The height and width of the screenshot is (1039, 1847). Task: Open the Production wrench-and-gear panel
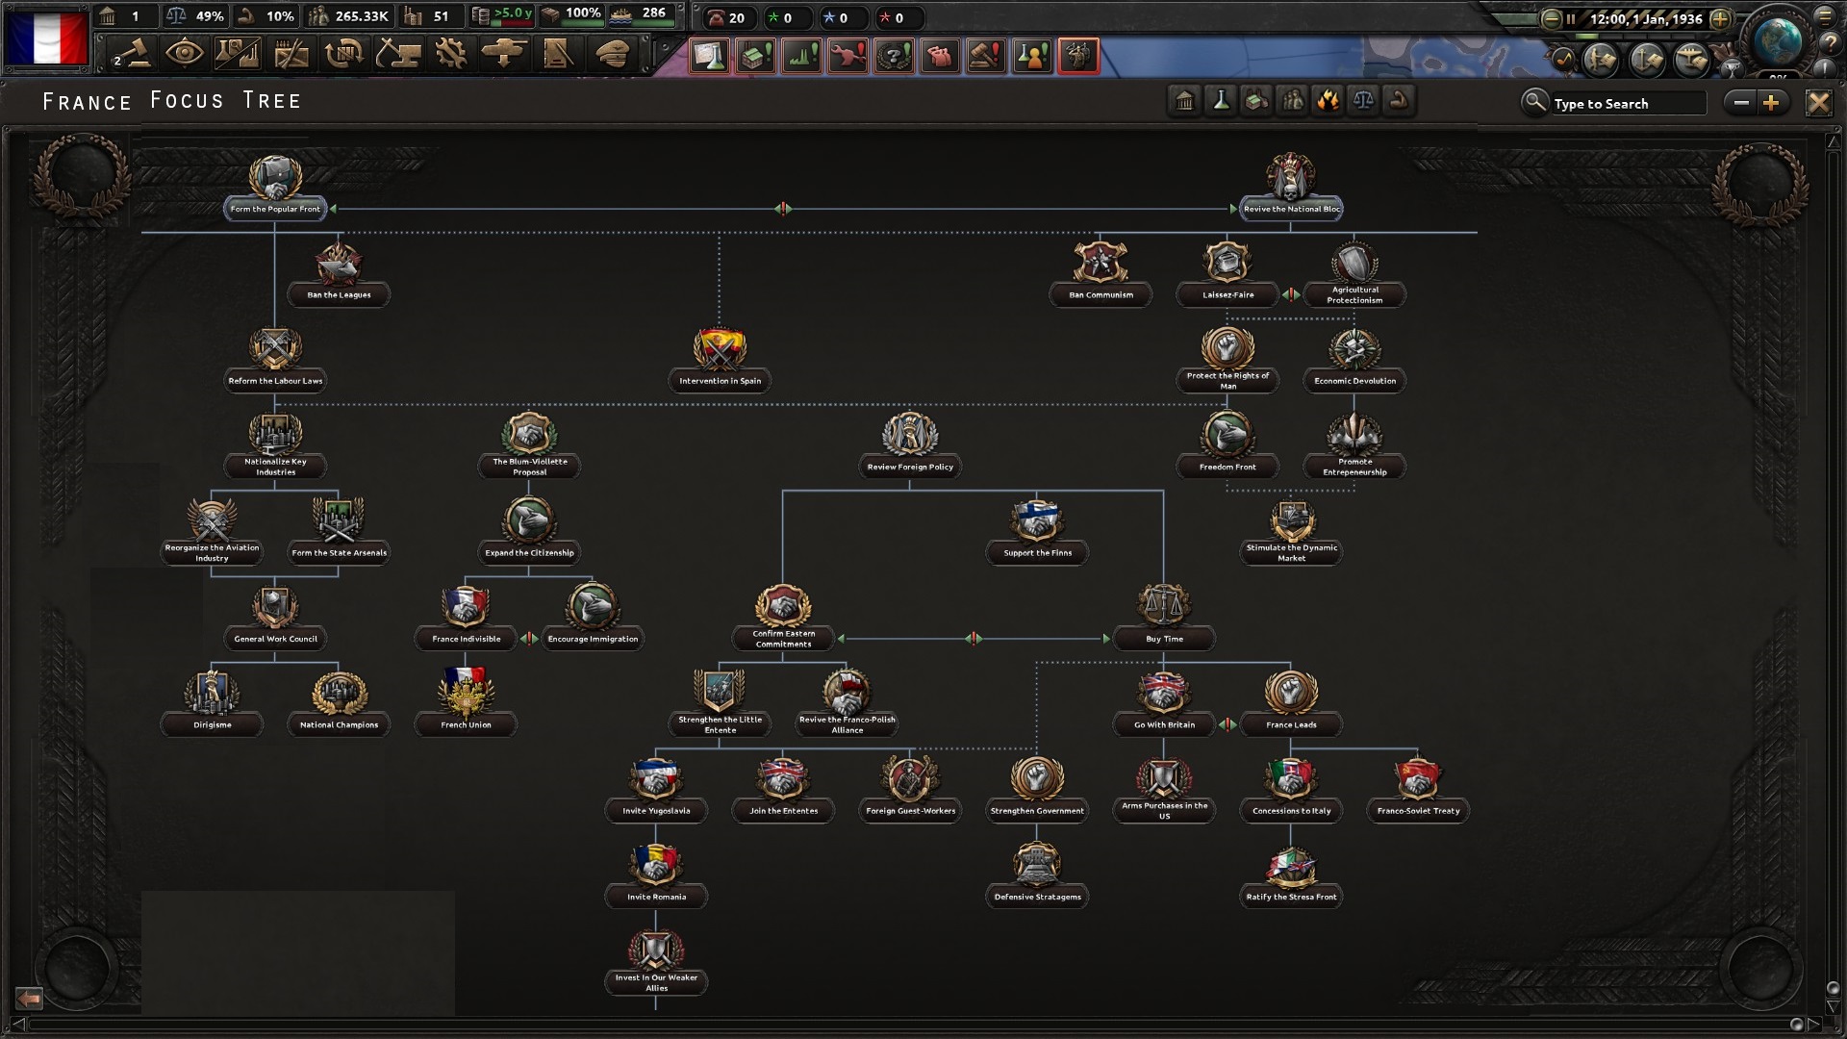tap(450, 54)
